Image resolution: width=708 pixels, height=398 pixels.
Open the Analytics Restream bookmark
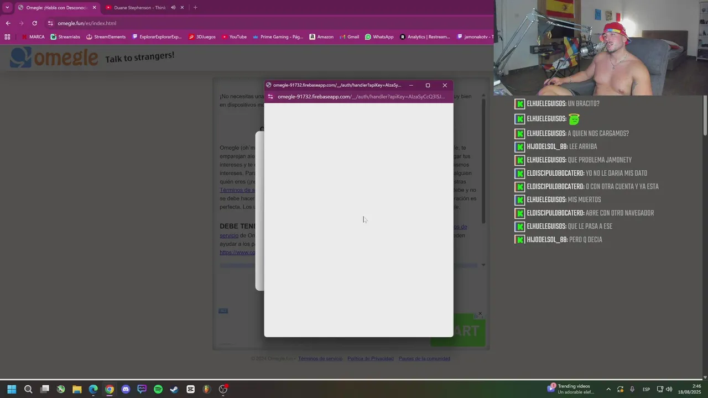[x=425, y=37]
